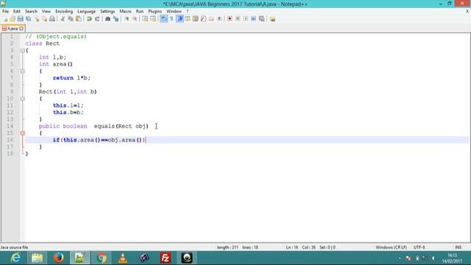Show the Document Map panel icon

[196, 19]
